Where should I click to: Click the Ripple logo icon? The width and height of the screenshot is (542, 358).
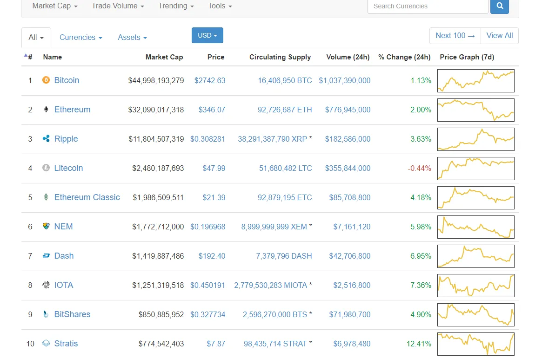point(46,139)
